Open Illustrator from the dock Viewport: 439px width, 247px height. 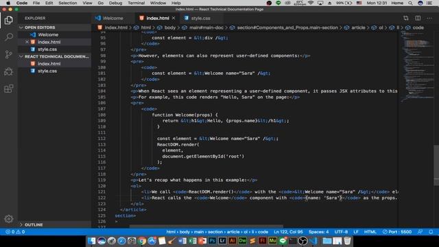233,241
